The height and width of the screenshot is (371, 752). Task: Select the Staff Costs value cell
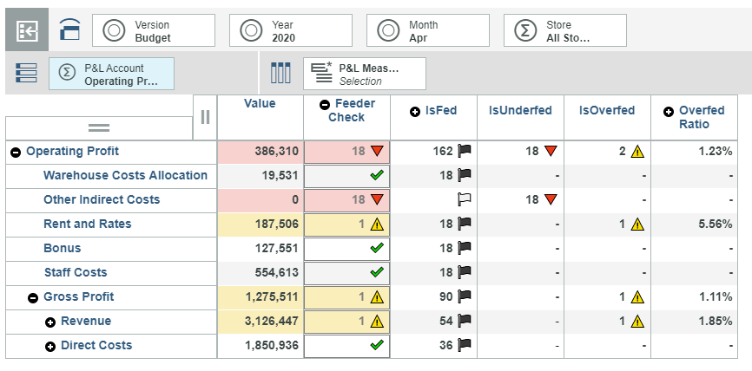click(261, 273)
